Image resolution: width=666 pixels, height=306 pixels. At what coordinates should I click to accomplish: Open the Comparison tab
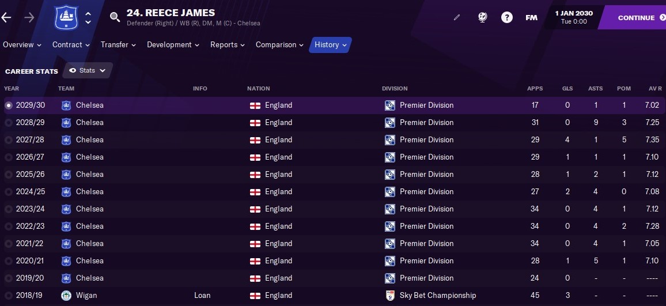pyautogui.click(x=279, y=44)
